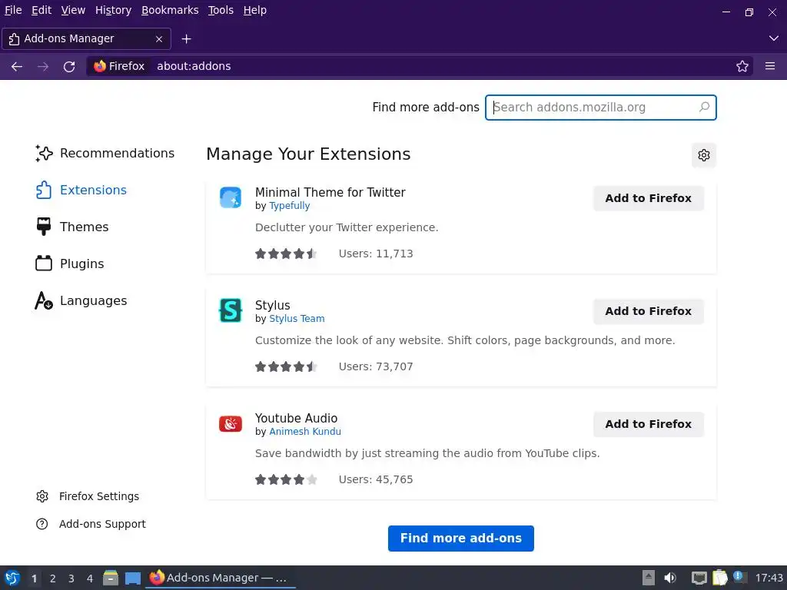Click the Stylus star rating
This screenshot has width=787, height=590.
[x=286, y=366]
